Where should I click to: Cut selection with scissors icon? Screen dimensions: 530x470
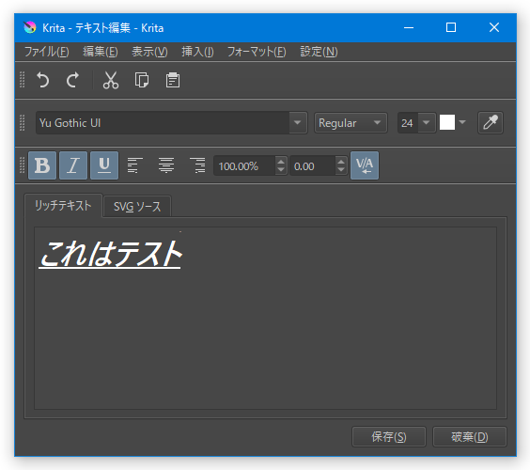coord(111,80)
